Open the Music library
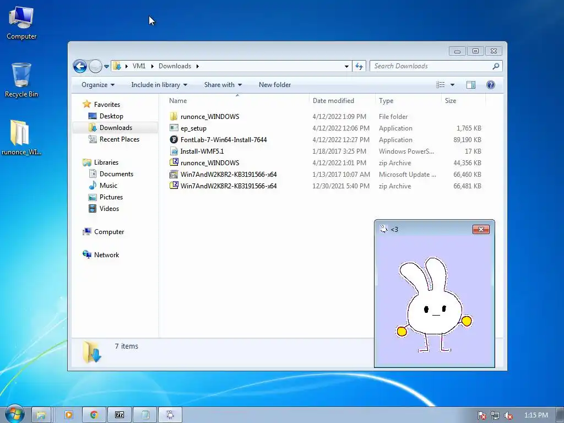This screenshot has height=423, width=564. pos(109,186)
